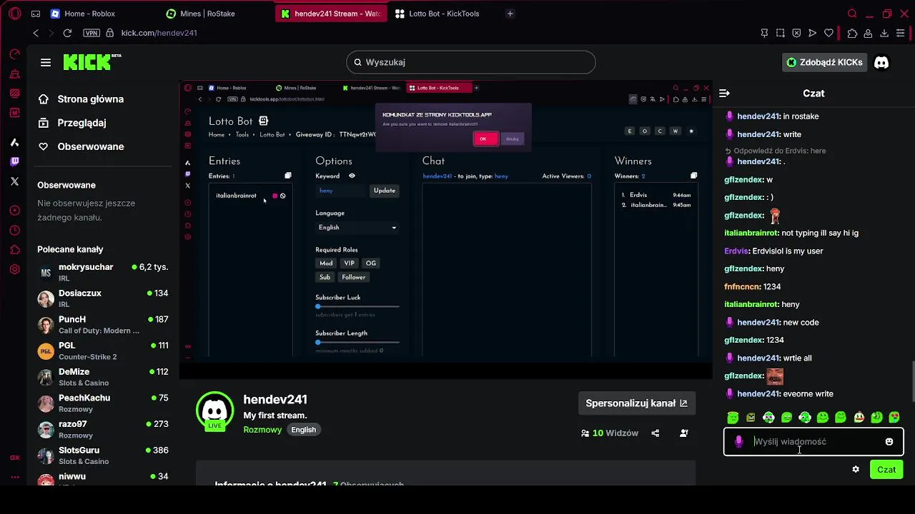This screenshot has width=915, height=514.
Task: Click the pinboard pin icon in toolbar
Action: [764, 33]
